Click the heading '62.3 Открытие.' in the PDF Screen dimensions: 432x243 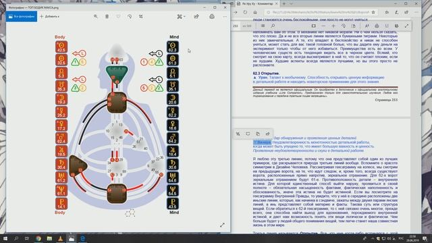click(x=266, y=74)
